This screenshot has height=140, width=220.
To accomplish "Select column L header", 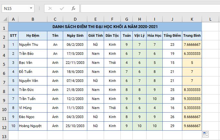I will point(210,19).
